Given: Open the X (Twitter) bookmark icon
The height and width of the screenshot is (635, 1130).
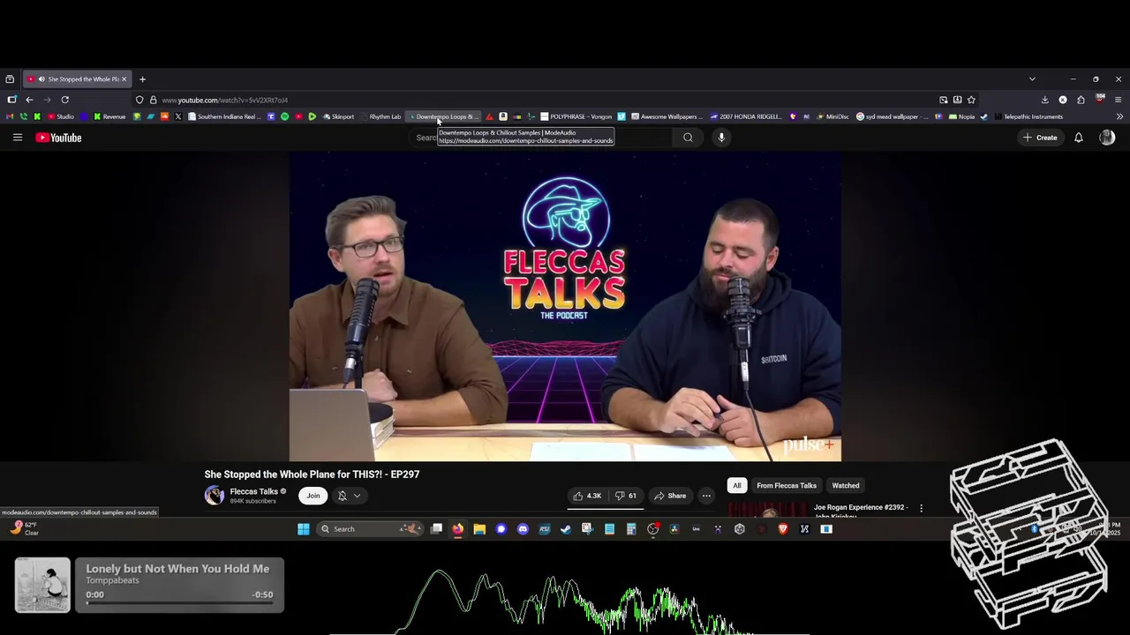Looking at the screenshot, I should click(177, 116).
